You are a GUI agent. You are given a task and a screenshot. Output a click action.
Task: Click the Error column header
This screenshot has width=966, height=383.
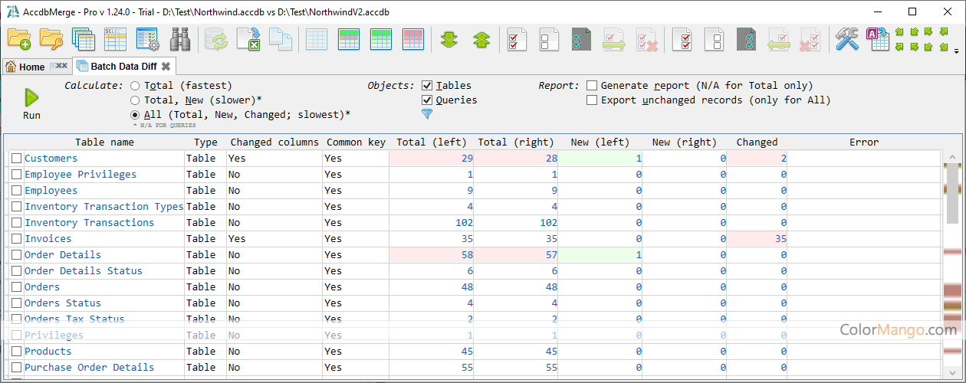tap(864, 142)
